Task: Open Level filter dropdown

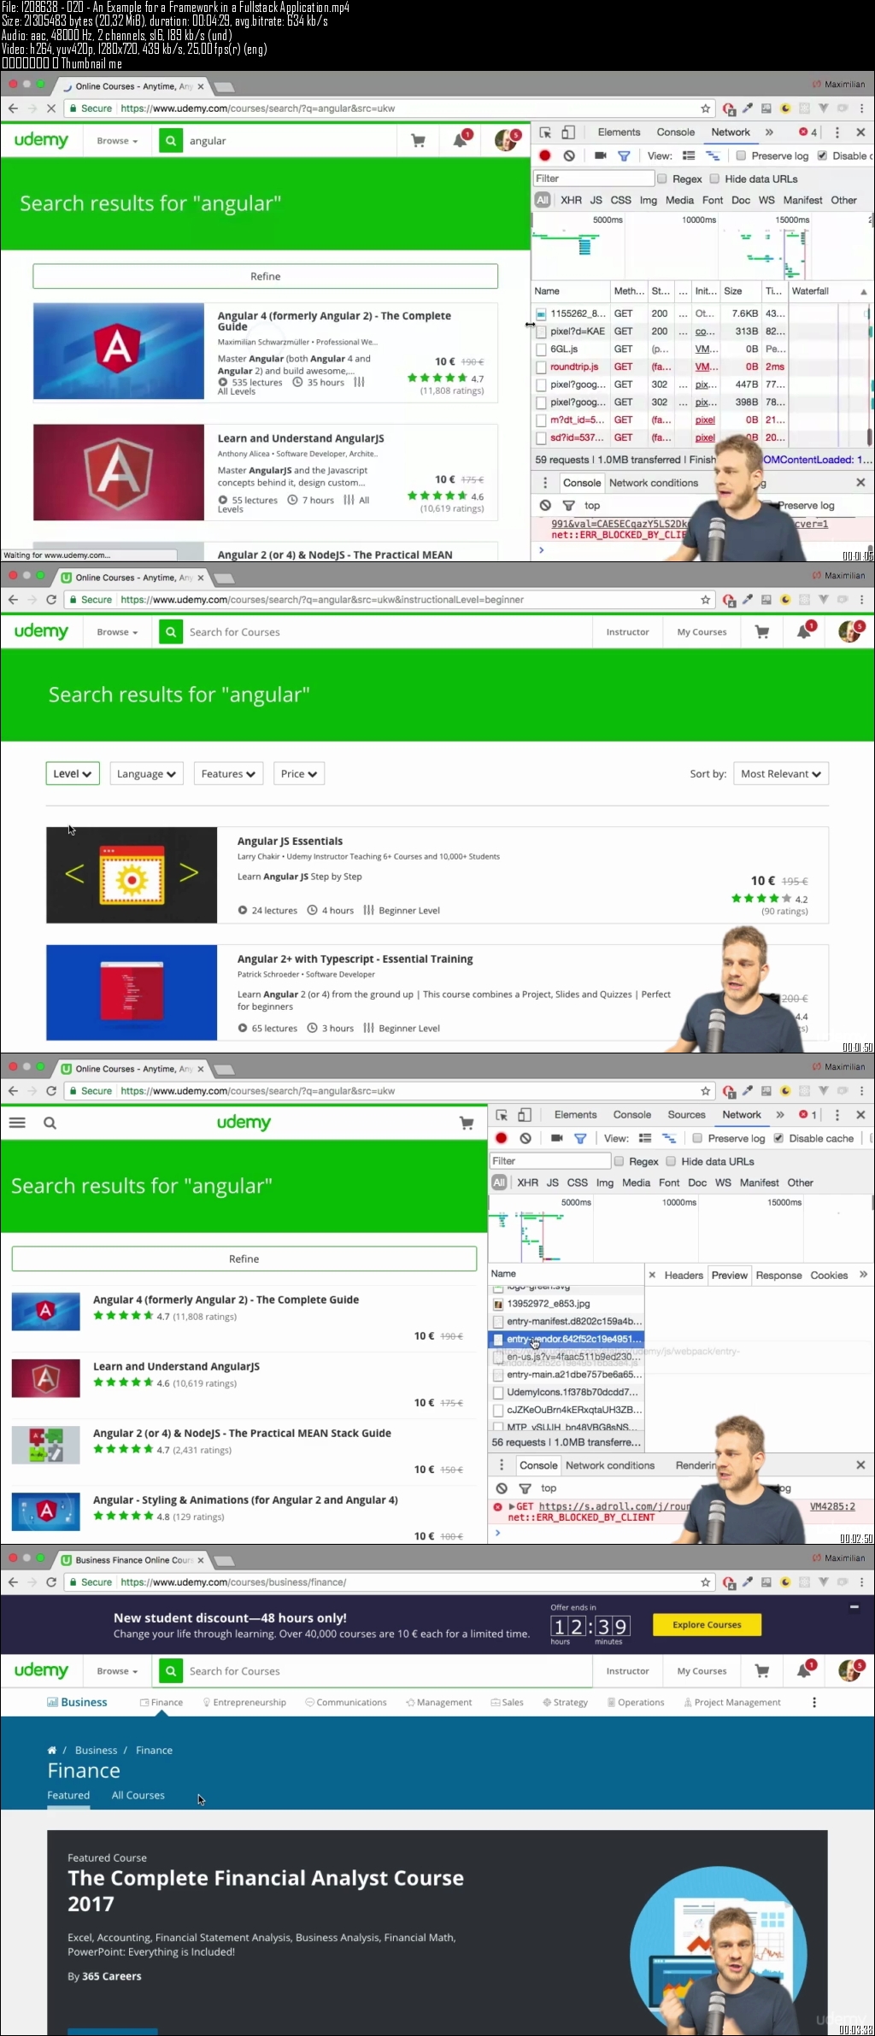Action: (x=73, y=774)
